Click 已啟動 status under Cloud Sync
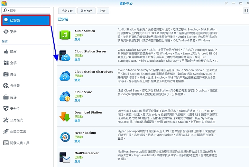 (79, 96)
